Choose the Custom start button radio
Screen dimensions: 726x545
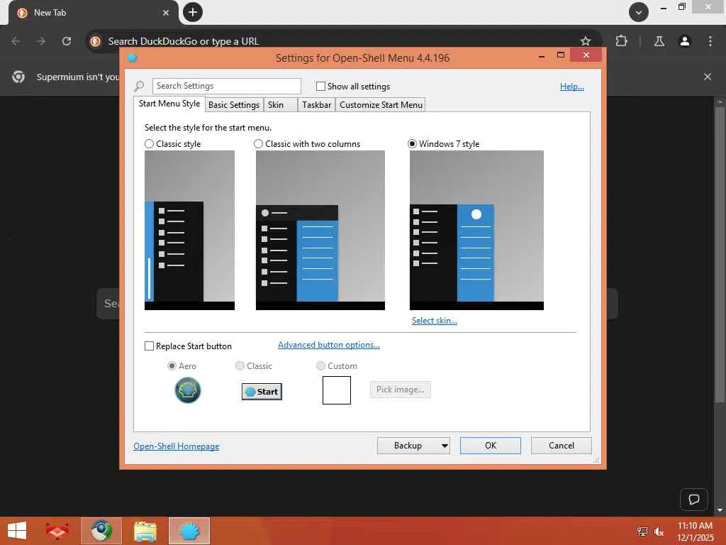[x=320, y=366]
